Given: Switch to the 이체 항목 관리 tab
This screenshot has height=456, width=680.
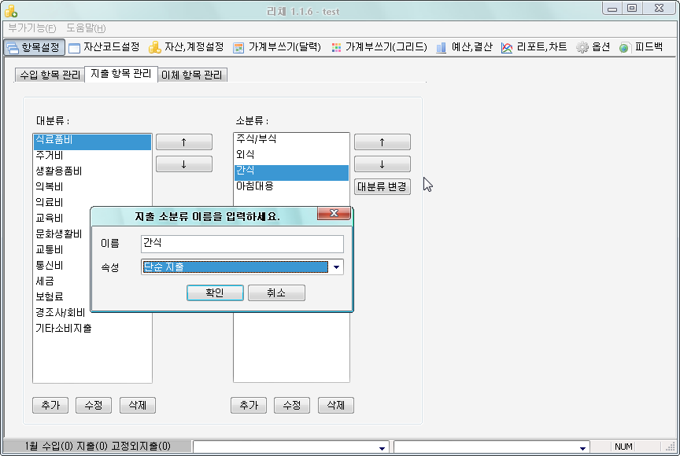Looking at the screenshot, I should pos(193,75).
